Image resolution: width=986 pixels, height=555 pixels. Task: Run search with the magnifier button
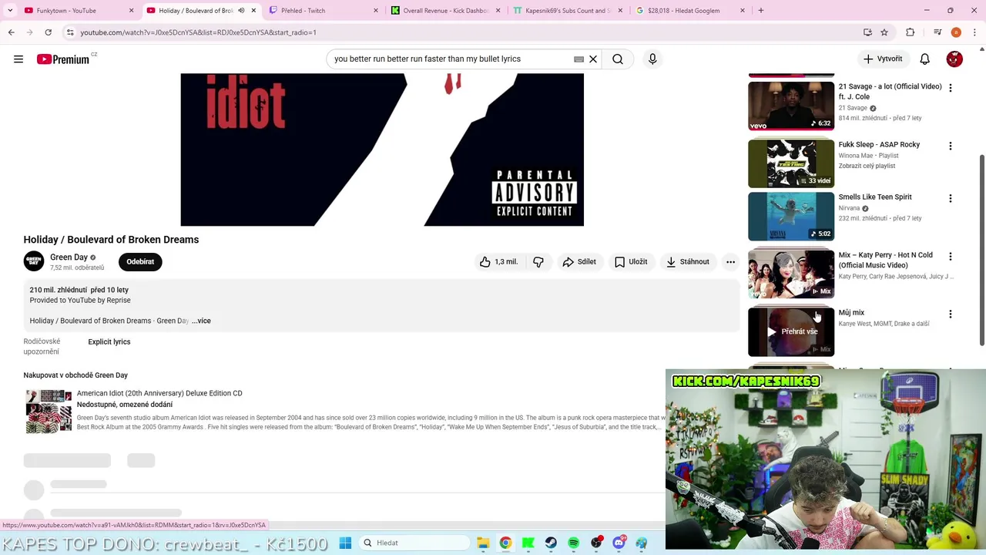pyautogui.click(x=618, y=59)
